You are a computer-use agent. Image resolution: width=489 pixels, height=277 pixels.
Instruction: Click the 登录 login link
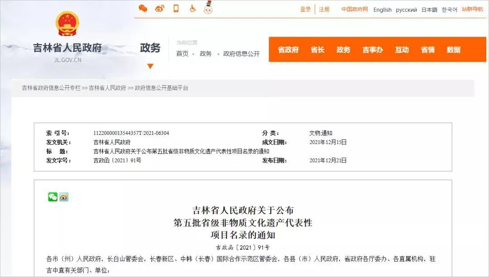click(306, 10)
